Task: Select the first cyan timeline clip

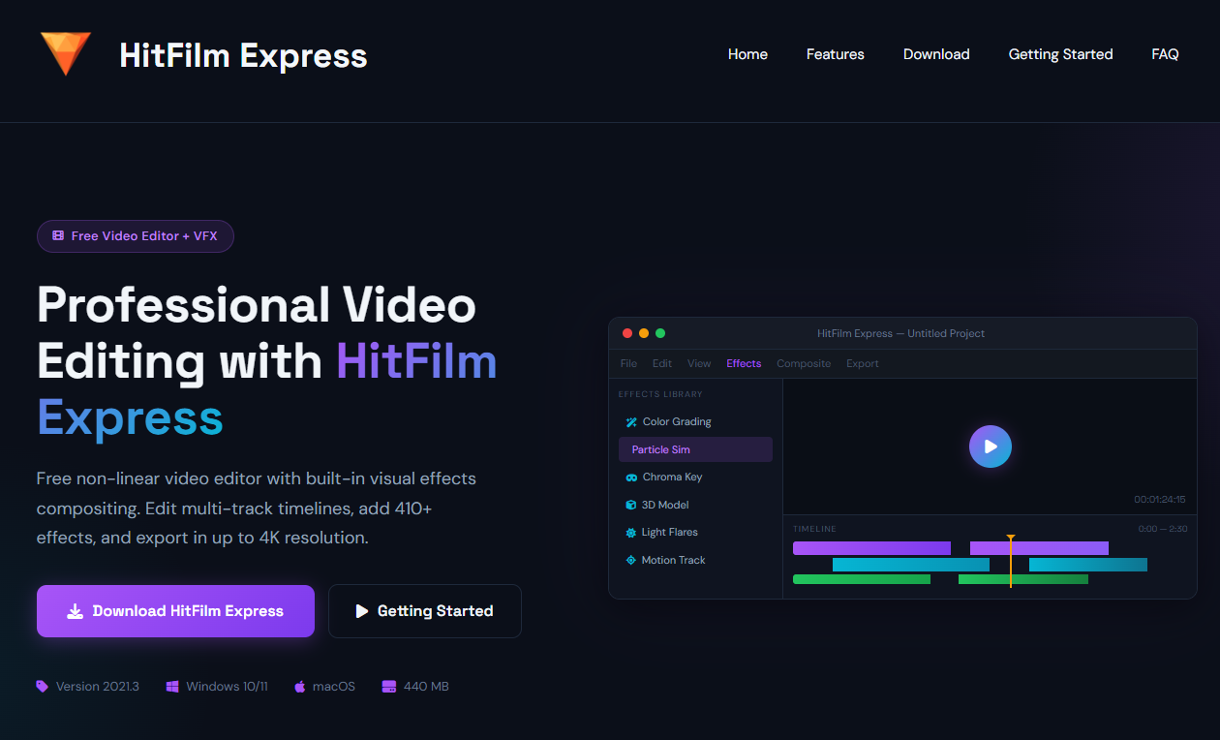Action: coord(911,565)
